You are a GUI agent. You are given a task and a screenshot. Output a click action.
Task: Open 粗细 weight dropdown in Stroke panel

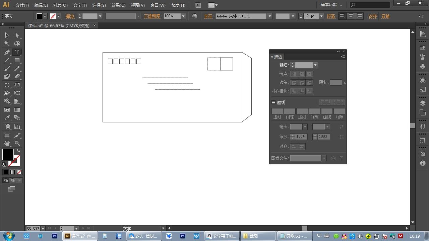click(315, 65)
